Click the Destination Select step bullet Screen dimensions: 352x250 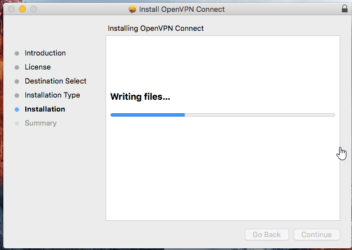coord(17,81)
